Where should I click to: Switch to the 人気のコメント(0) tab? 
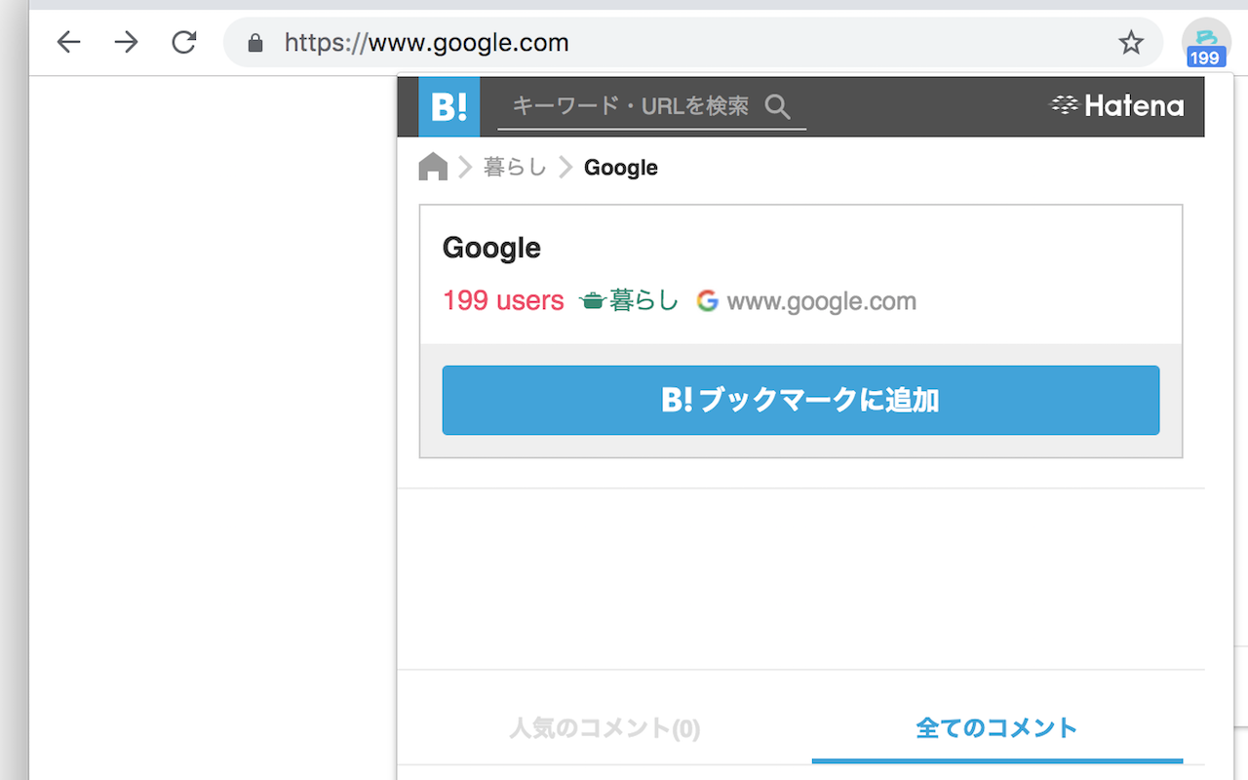tap(604, 727)
